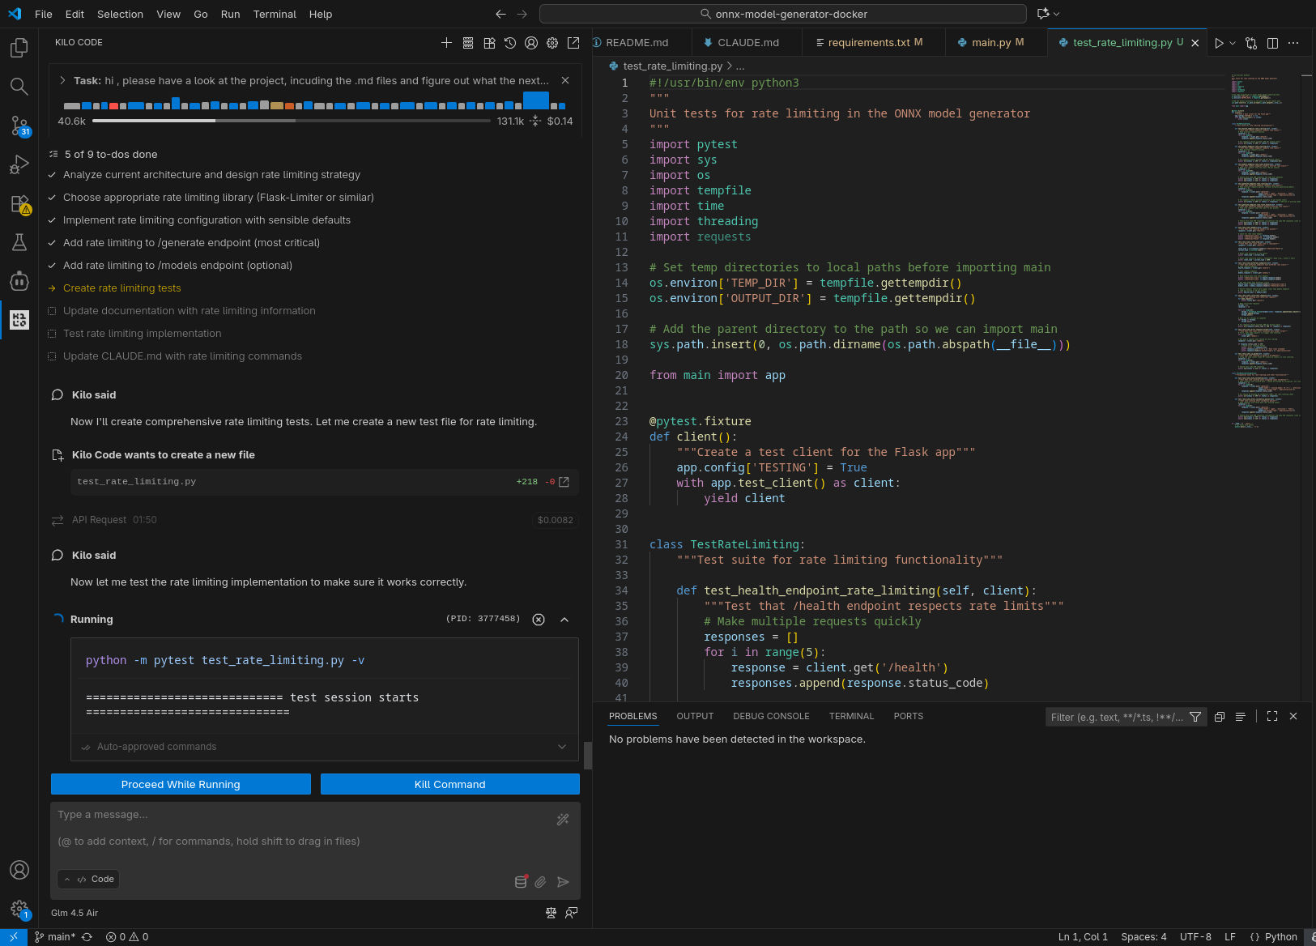This screenshot has height=946, width=1316.
Task: Click the Kilo Code history icon
Action: (510, 43)
